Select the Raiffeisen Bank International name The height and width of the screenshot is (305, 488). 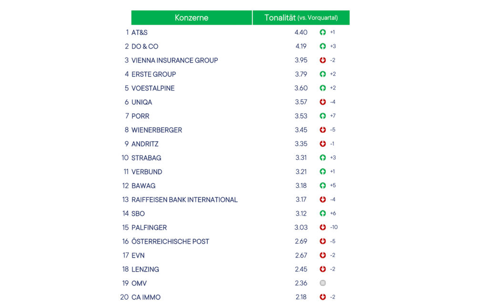(184, 200)
